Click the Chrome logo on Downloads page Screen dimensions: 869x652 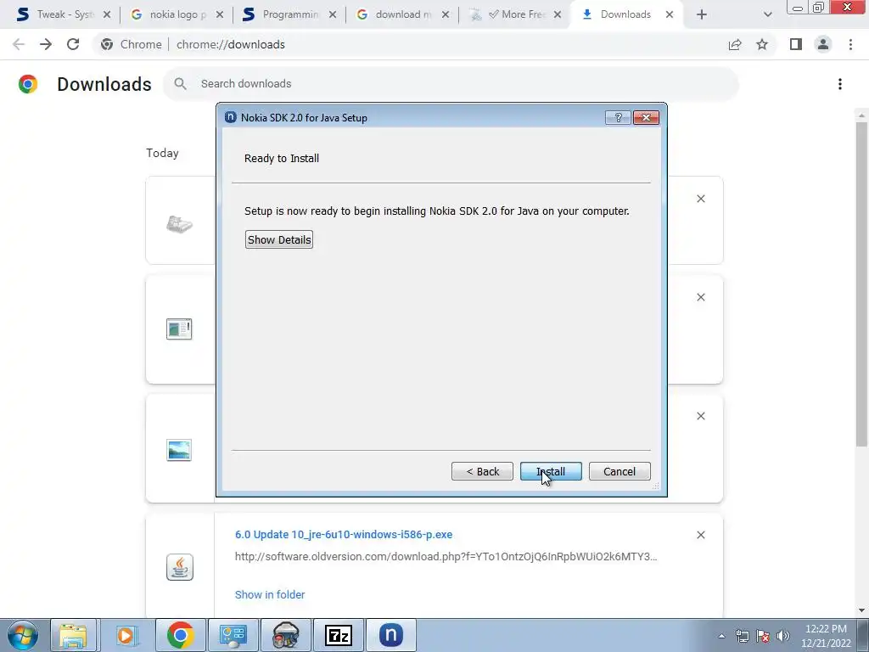click(28, 84)
